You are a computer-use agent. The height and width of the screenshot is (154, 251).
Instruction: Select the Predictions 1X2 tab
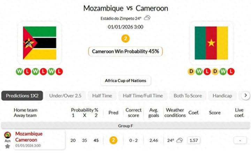22,96
